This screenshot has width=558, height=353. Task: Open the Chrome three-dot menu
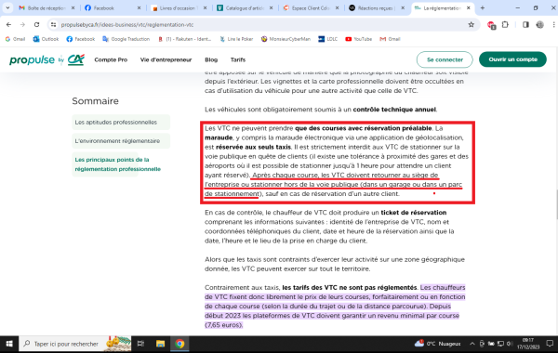pyautogui.click(x=553, y=24)
